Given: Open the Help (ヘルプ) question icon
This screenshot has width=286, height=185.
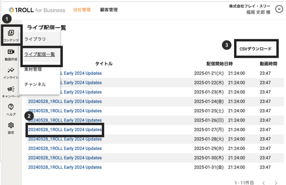Looking at the screenshot, I should 11,107.
